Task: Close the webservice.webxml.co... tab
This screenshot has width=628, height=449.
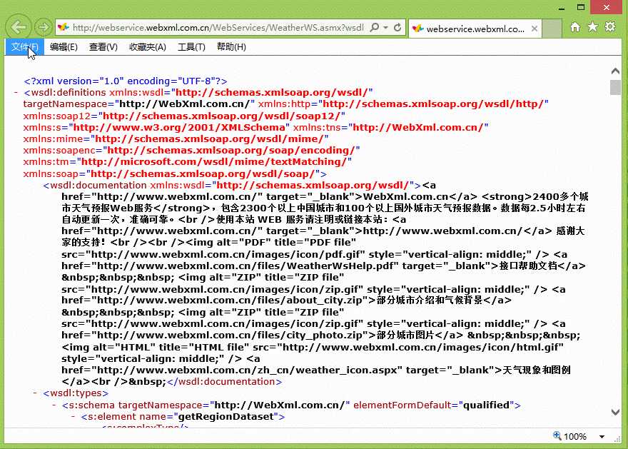Action: coord(535,29)
